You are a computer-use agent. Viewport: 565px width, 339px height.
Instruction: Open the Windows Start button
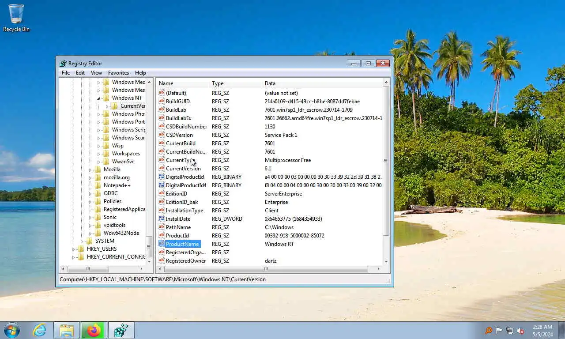(x=11, y=330)
